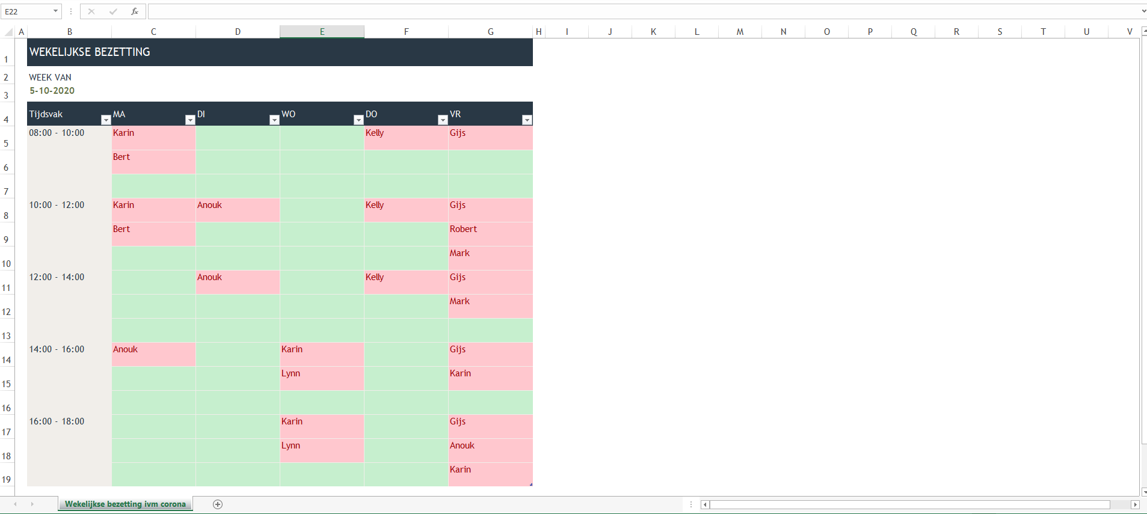Select the 14:00 - 16:00 time slot cell

pyautogui.click(x=69, y=354)
